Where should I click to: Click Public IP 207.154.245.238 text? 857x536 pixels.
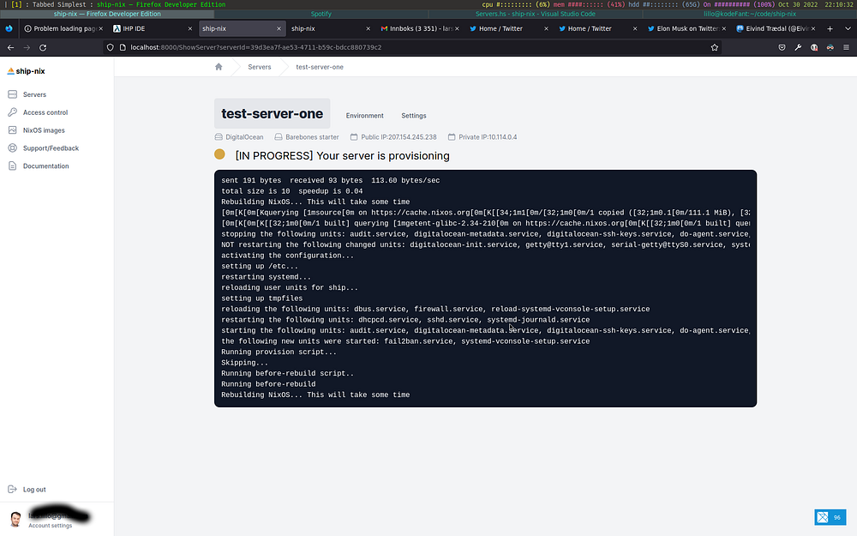pyautogui.click(x=399, y=137)
